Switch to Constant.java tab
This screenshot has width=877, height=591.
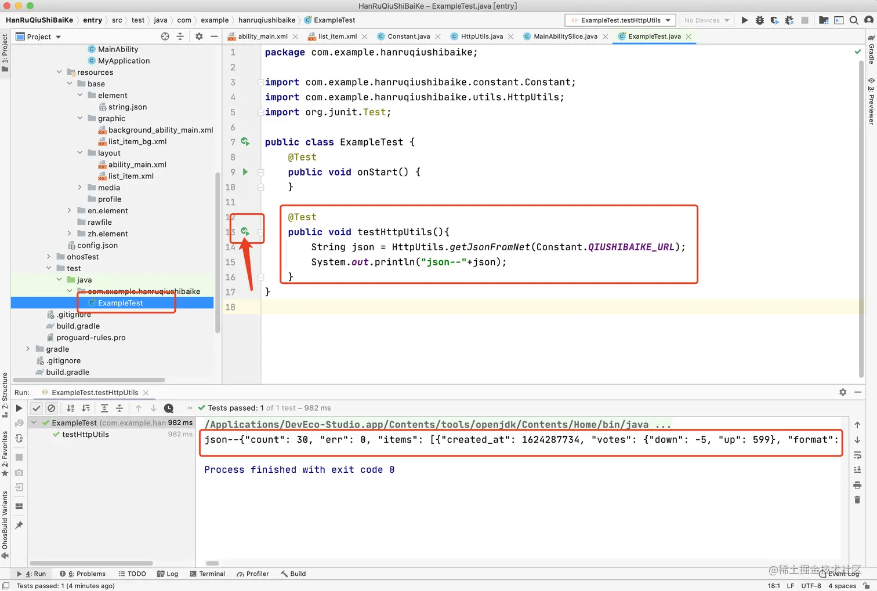(408, 37)
